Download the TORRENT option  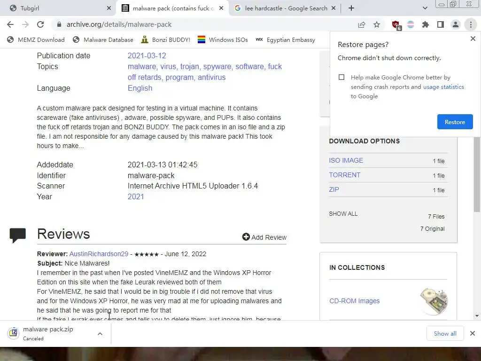click(x=344, y=175)
